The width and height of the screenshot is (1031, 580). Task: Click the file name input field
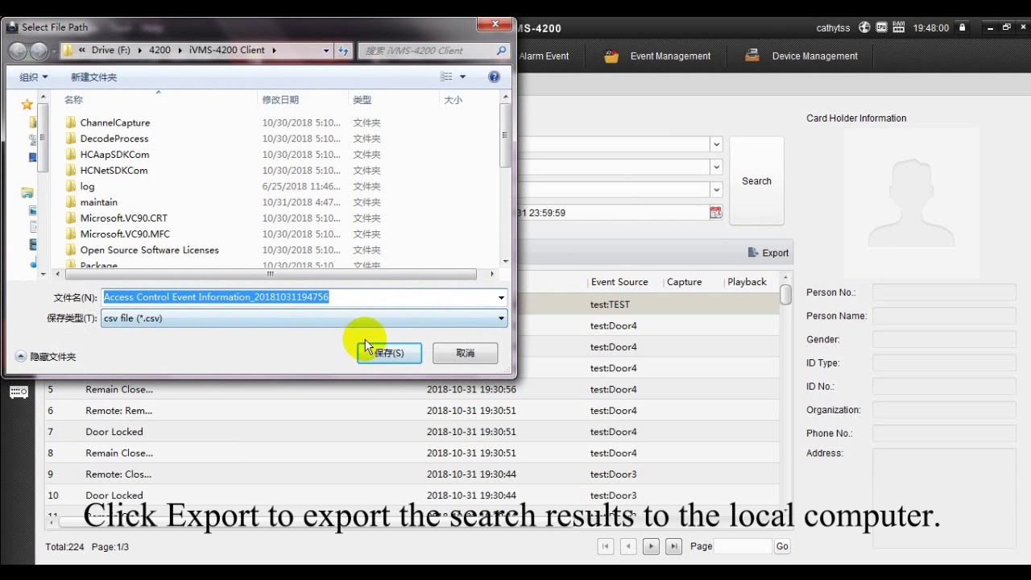[299, 297]
